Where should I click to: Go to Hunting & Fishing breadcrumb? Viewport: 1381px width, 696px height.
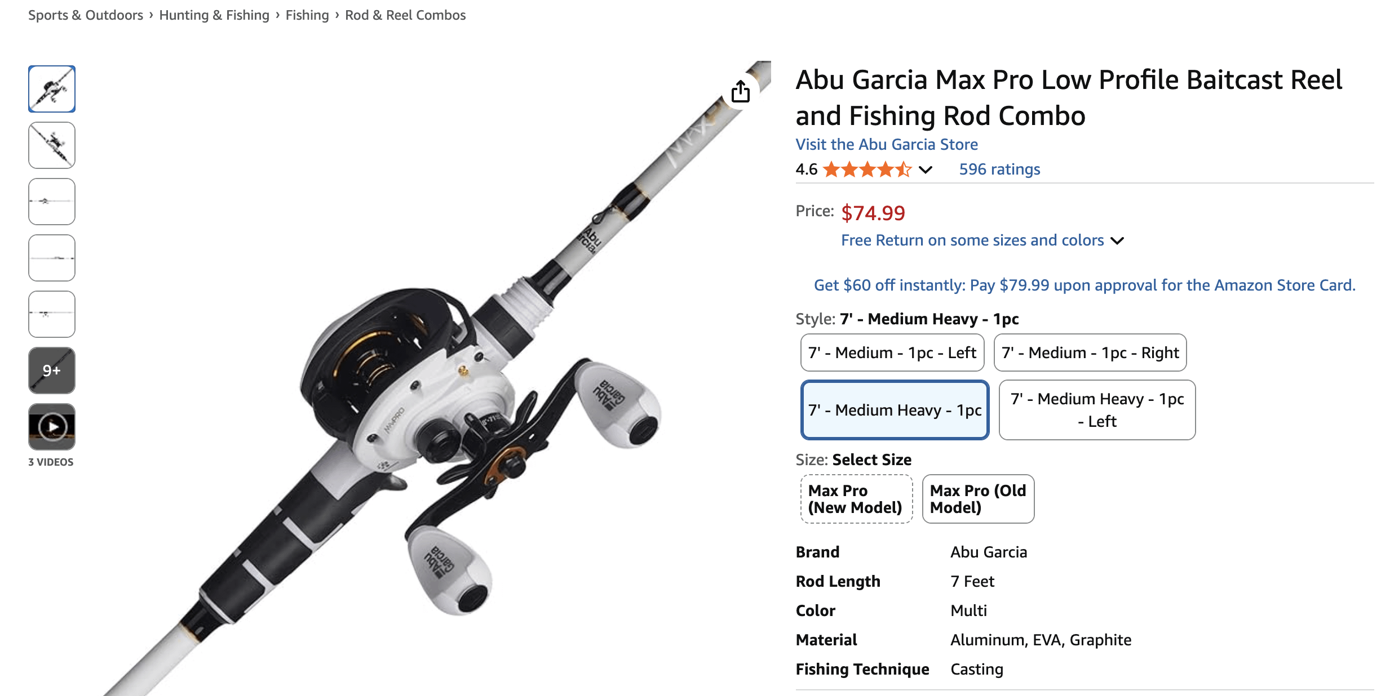click(x=214, y=15)
